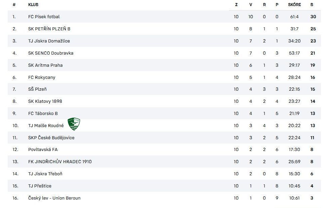Open FK JINDŘICHŮV HRADEC 1910 club
This screenshot has width=328, height=208.
[x=60, y=161]
